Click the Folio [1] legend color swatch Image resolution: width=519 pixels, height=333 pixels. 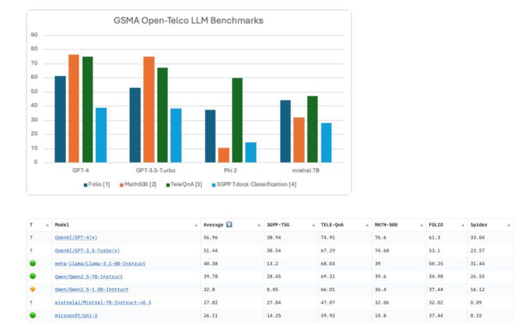pos(86,183)
